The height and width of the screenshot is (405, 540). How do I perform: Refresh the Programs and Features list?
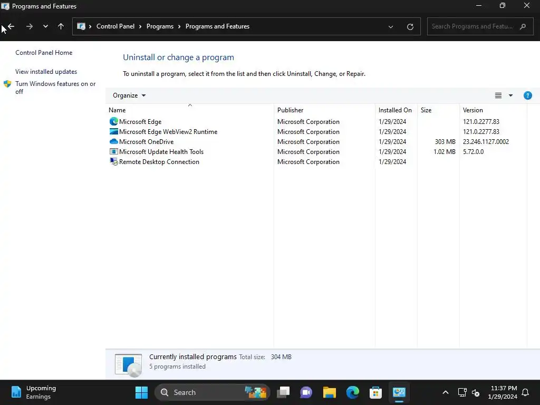(410, 26)
